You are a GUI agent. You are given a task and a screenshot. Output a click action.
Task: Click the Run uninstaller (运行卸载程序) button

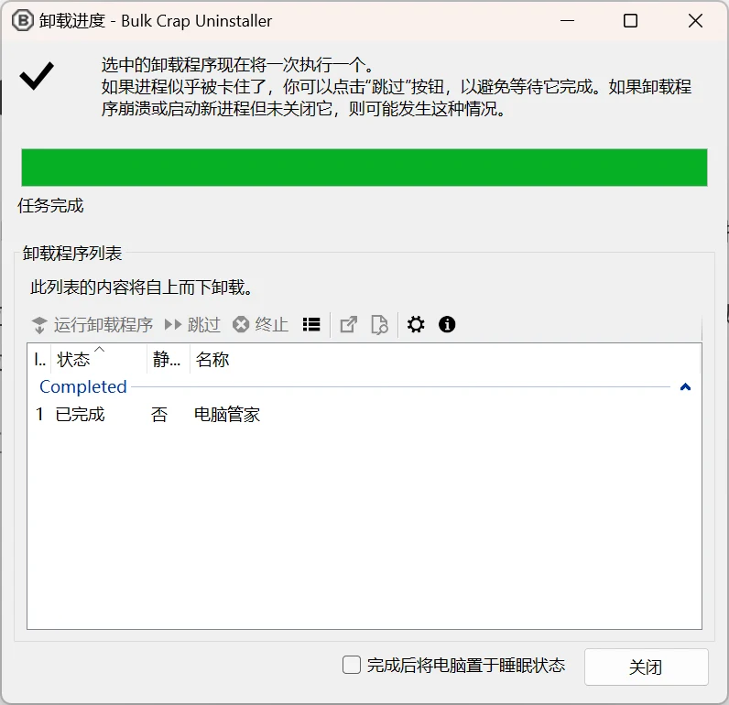[x=92, y=325]
